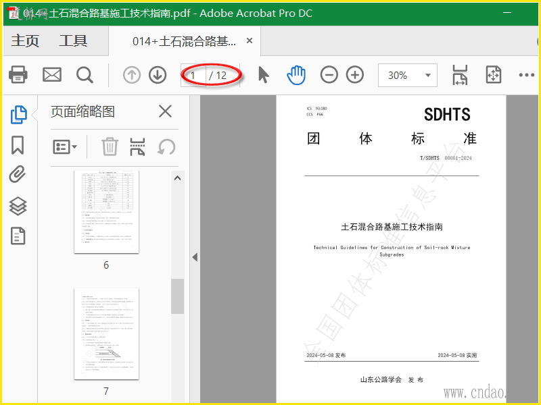Open the Layers sidebar panel
Viewport: 541px width, 405px height.
click(18, 206)
